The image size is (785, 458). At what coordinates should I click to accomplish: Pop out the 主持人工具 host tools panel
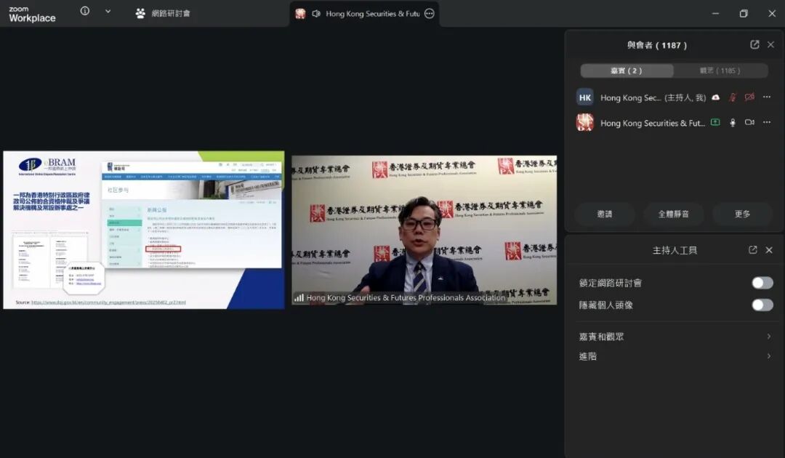pos(753,250)
